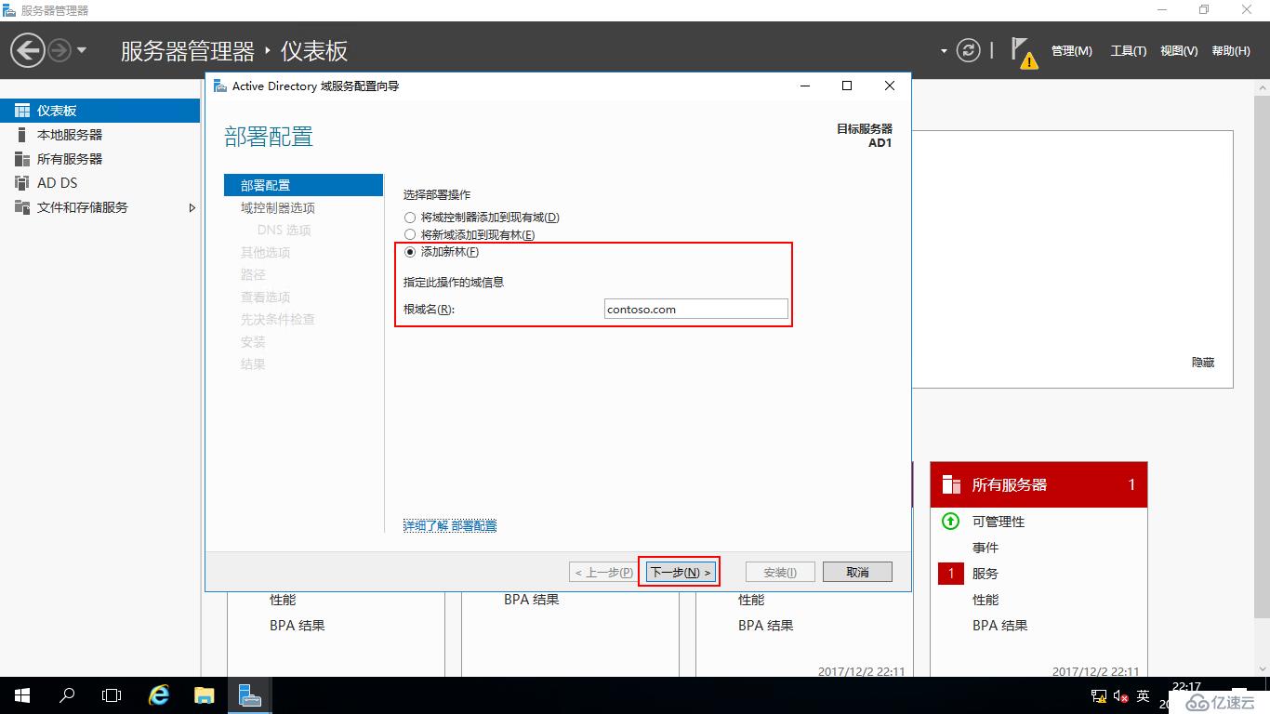The width and height of the screenshot is (1270, 714).
Task: Click the forward navigation arrow in Server Manager
Action: pos(60,49)
